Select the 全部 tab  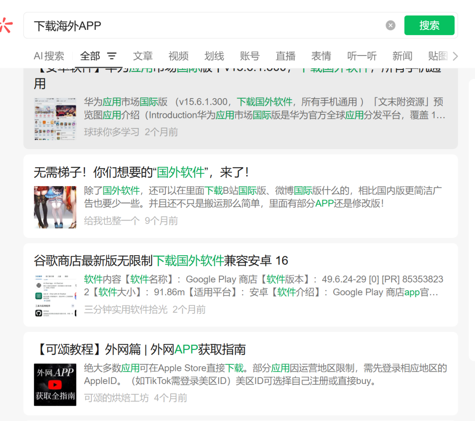click(x=90, y=56)
